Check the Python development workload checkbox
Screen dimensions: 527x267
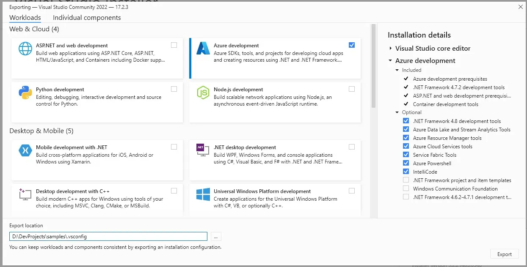(174, 89)
